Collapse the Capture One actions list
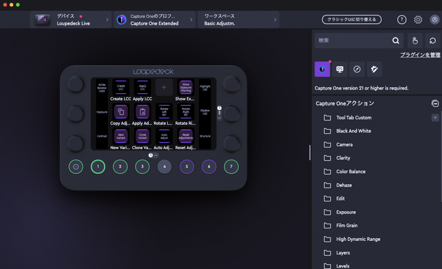This screenshot has width=442, height=269. [x=435, y=103]
